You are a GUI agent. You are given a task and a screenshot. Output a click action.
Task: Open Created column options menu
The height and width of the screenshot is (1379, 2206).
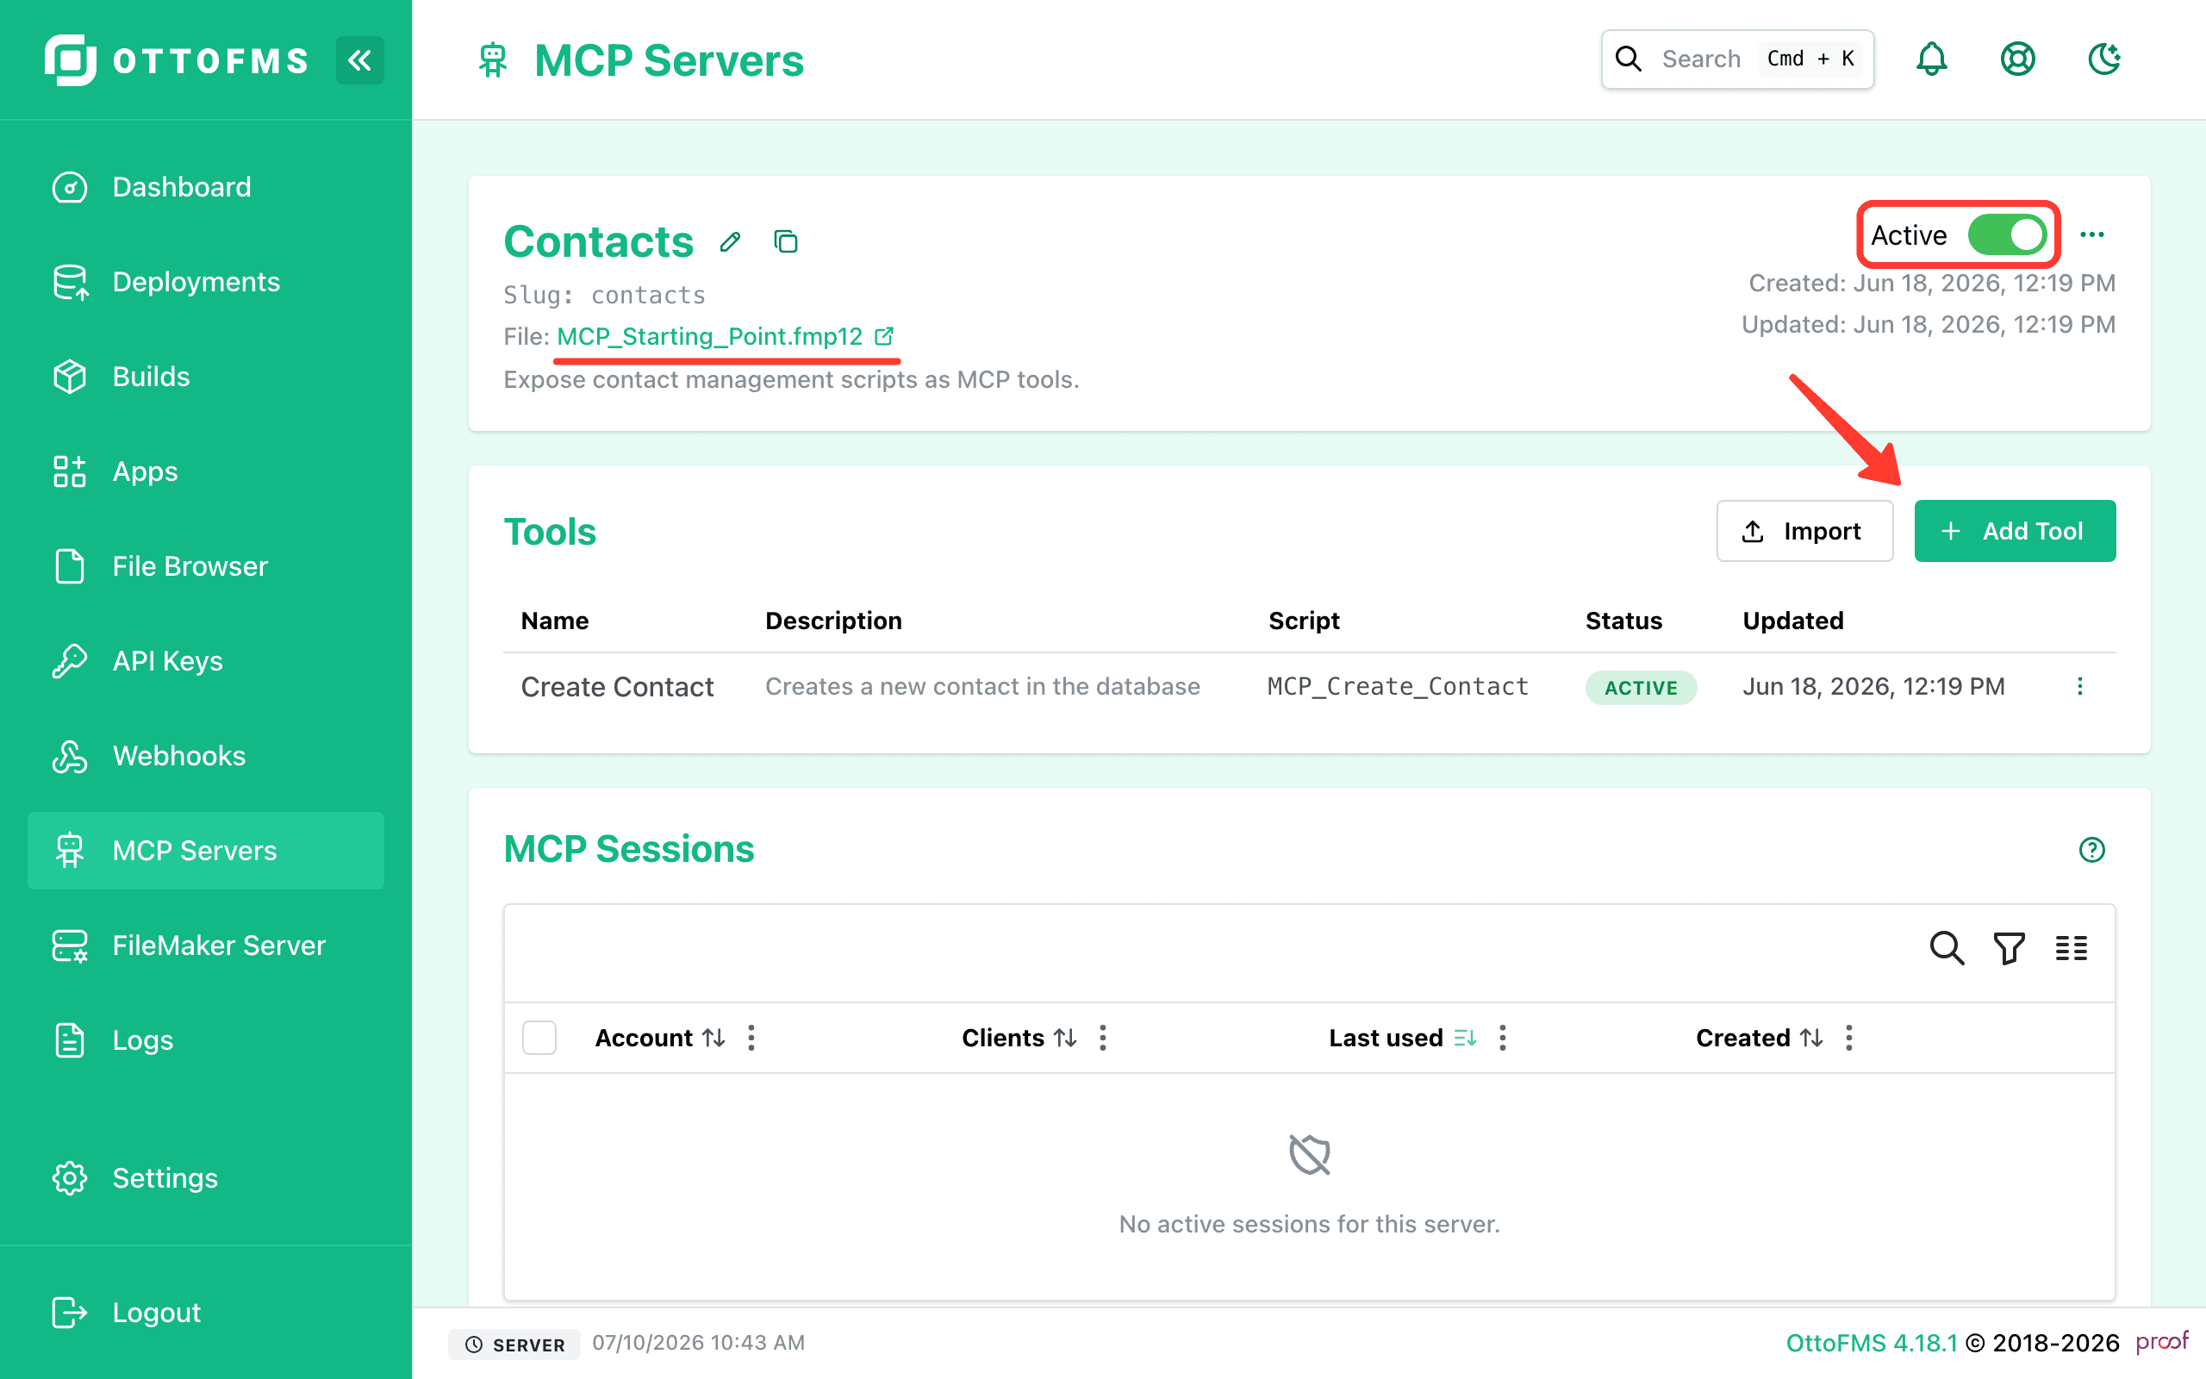(x=1848, y=1038)
